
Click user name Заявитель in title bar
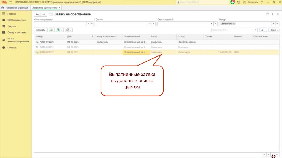click(x=253, y=2)
